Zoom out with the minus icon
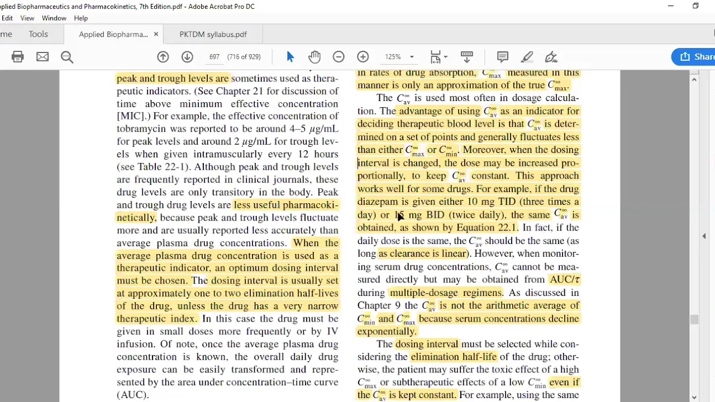This screenshot has width=715, height=402. [339, 57]
